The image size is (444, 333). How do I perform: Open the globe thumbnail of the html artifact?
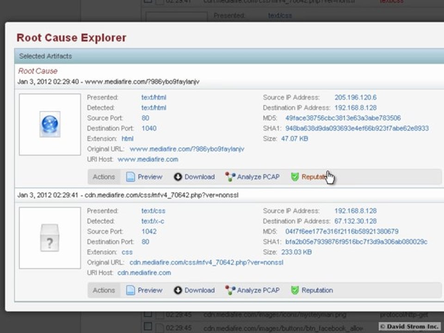[50, 124]
